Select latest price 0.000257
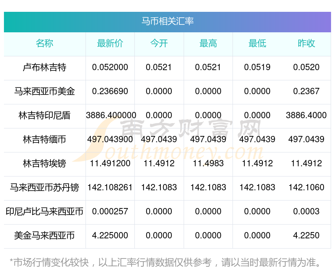Screen dimensions: 335x275 [110, 212]
